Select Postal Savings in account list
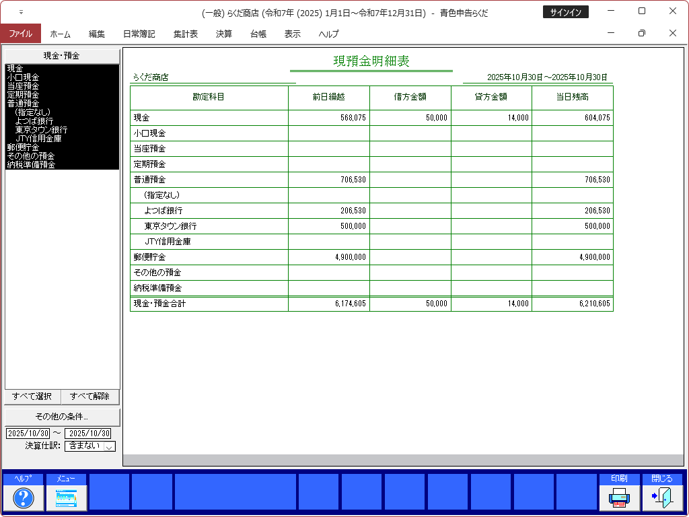 point(23,147)
